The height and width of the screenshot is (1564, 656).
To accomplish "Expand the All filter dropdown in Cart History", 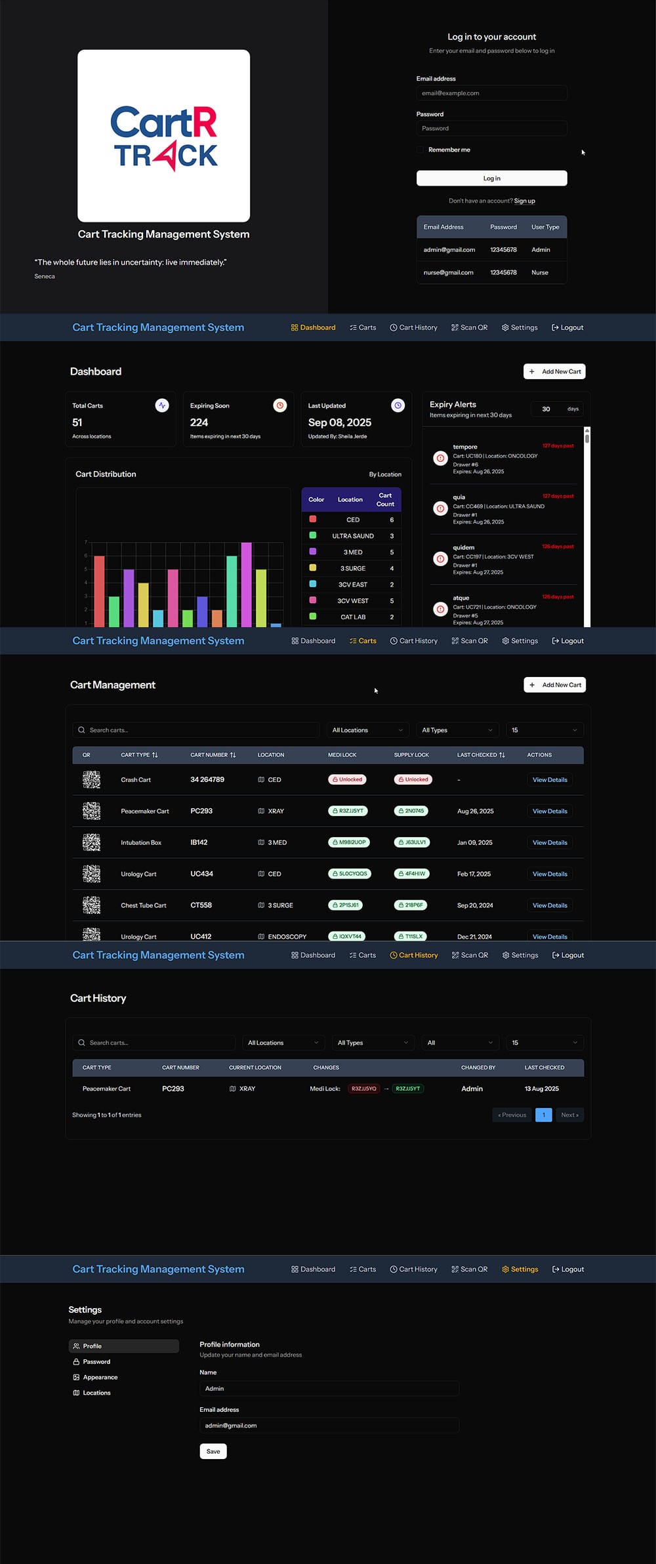I will tap(459, 1042).
